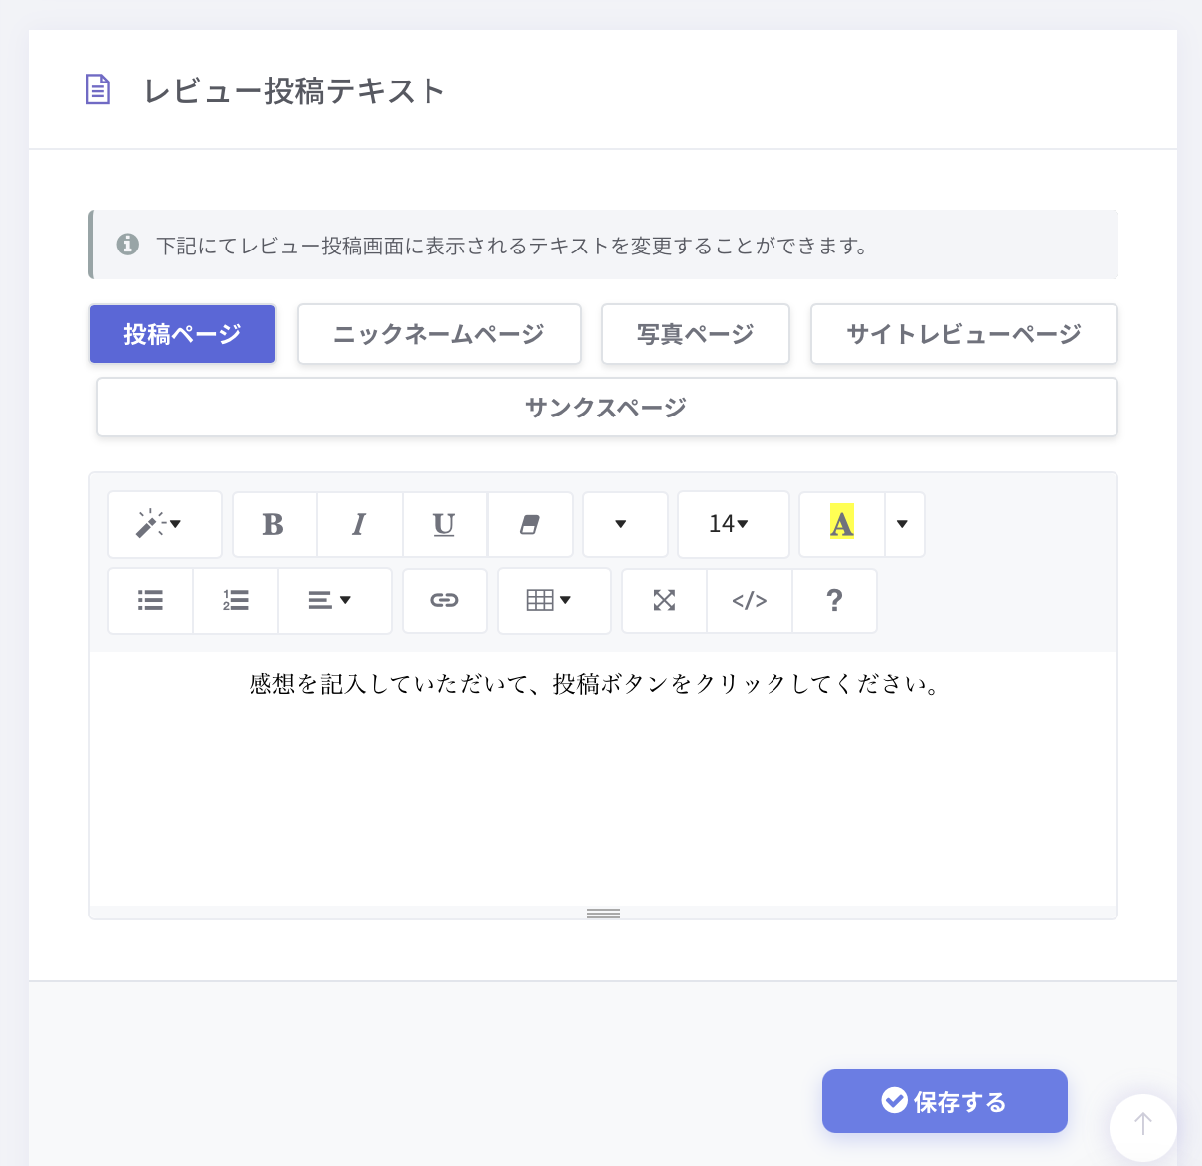Switch to HTML code view

(749, 600)
